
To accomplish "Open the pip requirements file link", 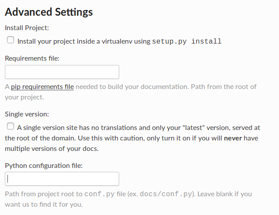I will tap(42, 87).
